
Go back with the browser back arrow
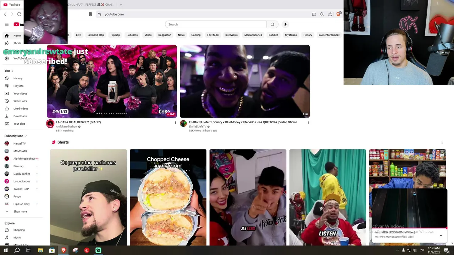tap(5, 14)
